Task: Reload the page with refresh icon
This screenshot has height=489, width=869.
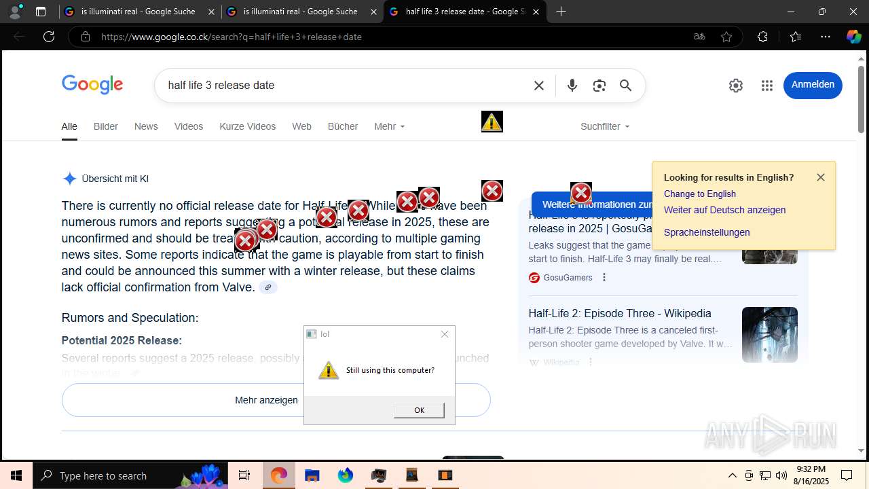Action: 49,37
